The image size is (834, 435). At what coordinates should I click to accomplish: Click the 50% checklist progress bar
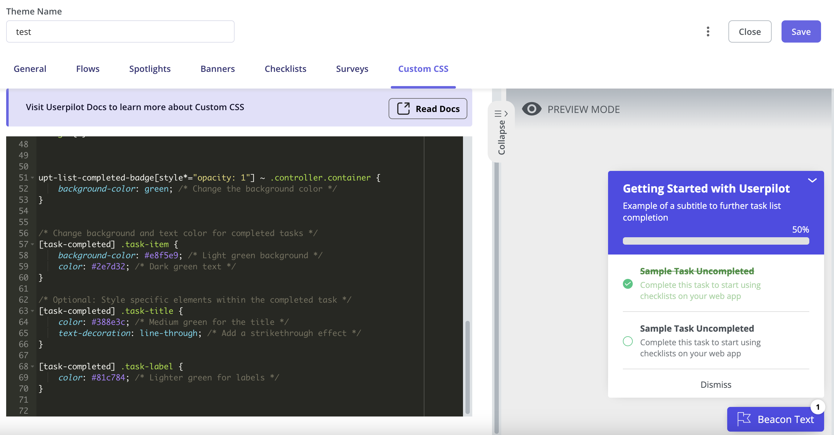(x=715, y=241)
